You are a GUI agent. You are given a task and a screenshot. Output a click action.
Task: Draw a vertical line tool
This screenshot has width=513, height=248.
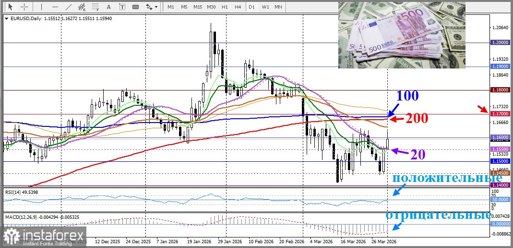point(41,7)
